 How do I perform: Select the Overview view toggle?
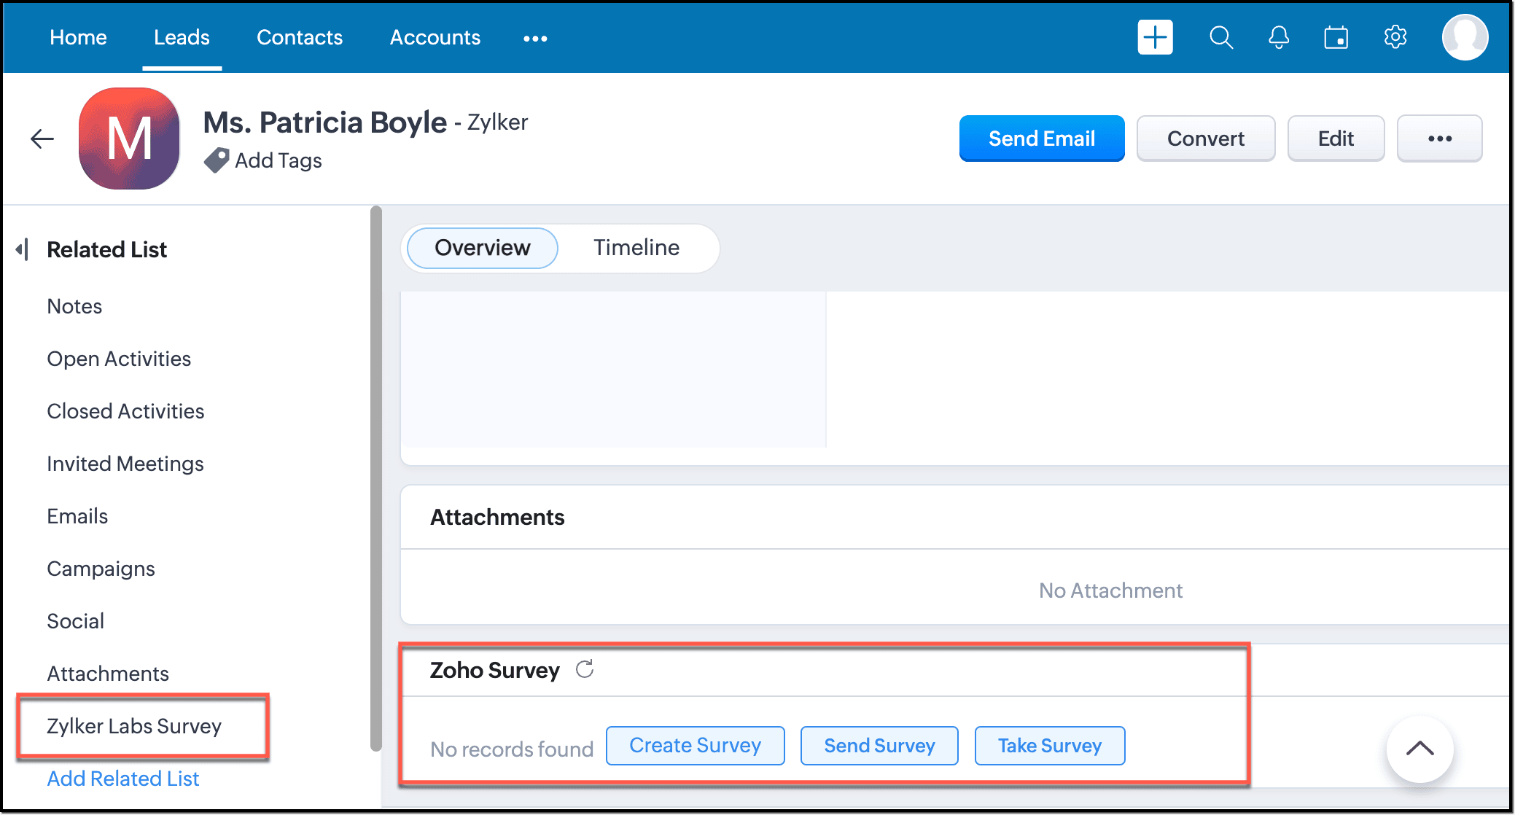coord(482,248)
